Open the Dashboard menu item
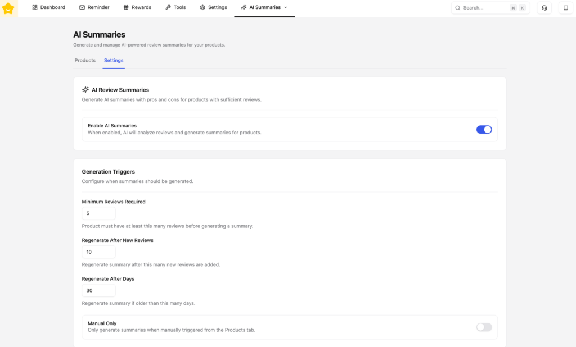Screen dimensions: 576x347 pyautogui.click(x=48, y=7)
